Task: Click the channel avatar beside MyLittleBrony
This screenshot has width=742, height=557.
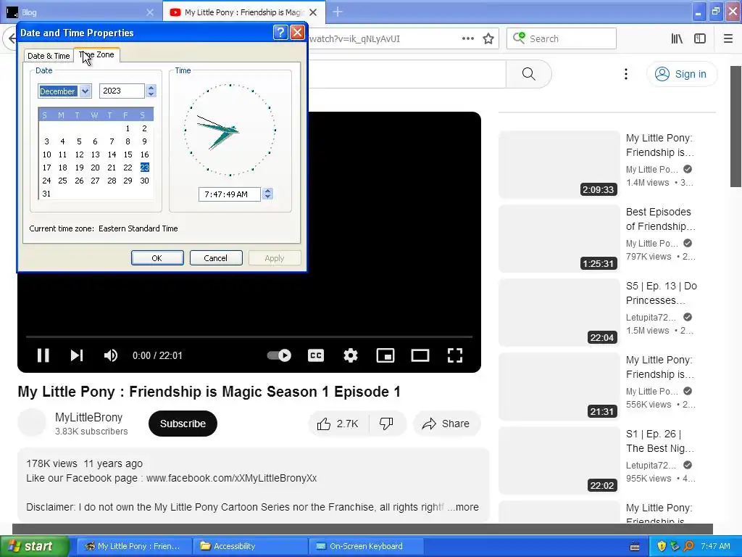Action: [32, 423]
